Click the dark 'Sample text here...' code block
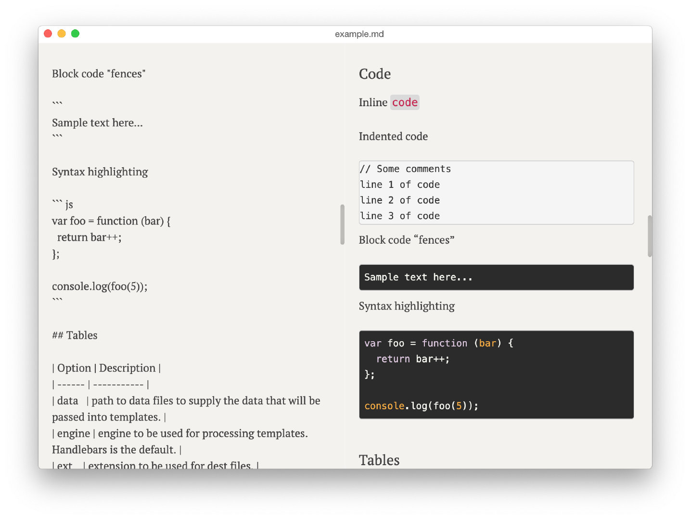This screenshot has width=690, height=519. tap(496, 277)
